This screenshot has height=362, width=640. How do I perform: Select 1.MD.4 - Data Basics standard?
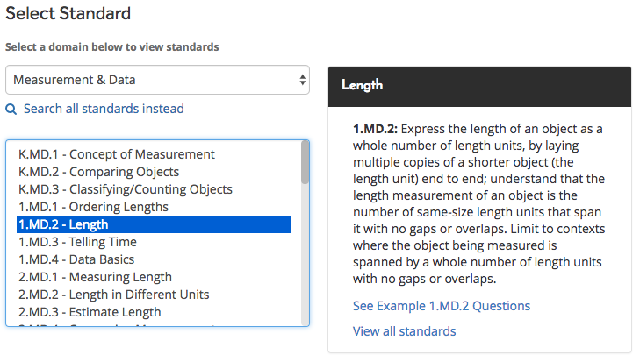click(76, 259)
